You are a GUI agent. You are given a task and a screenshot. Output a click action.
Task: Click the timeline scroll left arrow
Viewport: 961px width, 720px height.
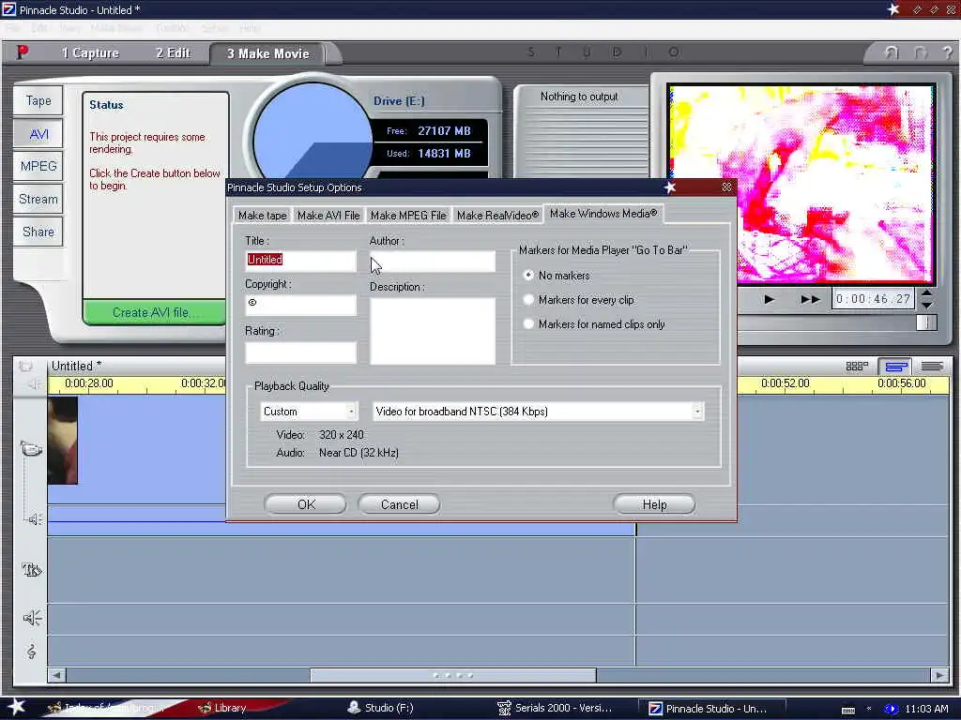click(x=56, y=675)
